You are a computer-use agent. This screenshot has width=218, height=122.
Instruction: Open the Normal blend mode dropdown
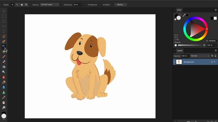pyautogui.click(x=200, y=56)
